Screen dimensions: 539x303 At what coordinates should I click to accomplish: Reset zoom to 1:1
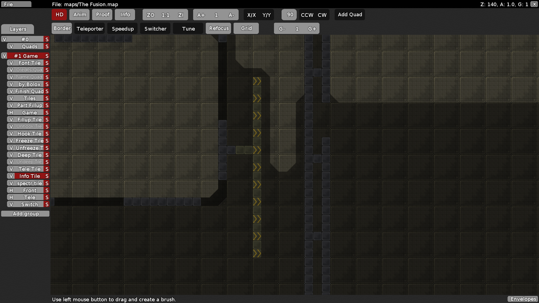click(166, 15)
